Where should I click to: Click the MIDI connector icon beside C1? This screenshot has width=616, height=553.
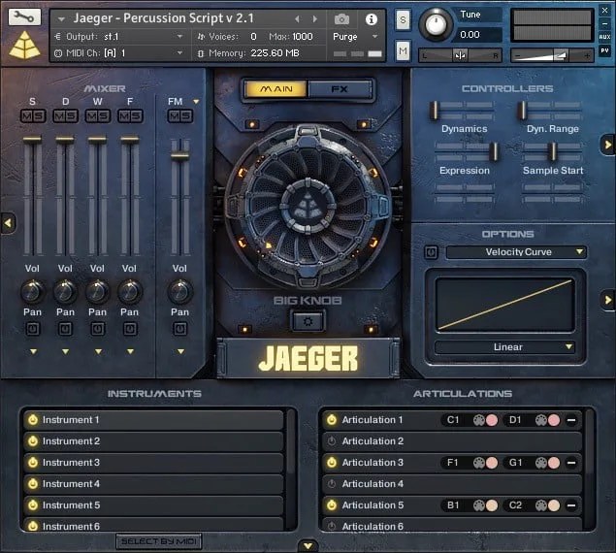point(479,420)
